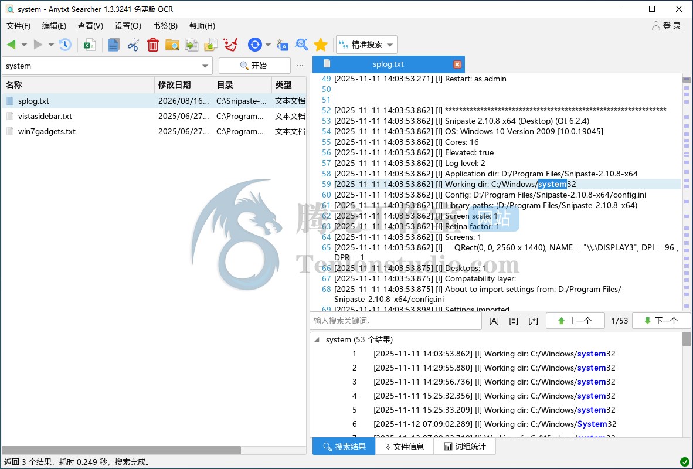Click the file list horizontal scrollbar
Image resolution: width=693 pixels, height=469 pixels.
point(121,450)
